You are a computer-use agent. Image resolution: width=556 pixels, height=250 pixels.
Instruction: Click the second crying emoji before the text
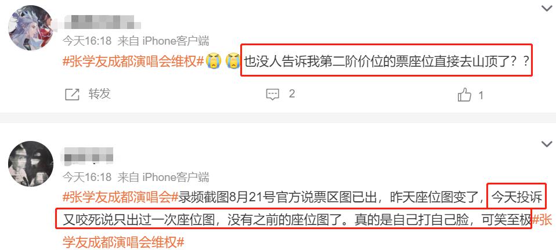(233, 61)
